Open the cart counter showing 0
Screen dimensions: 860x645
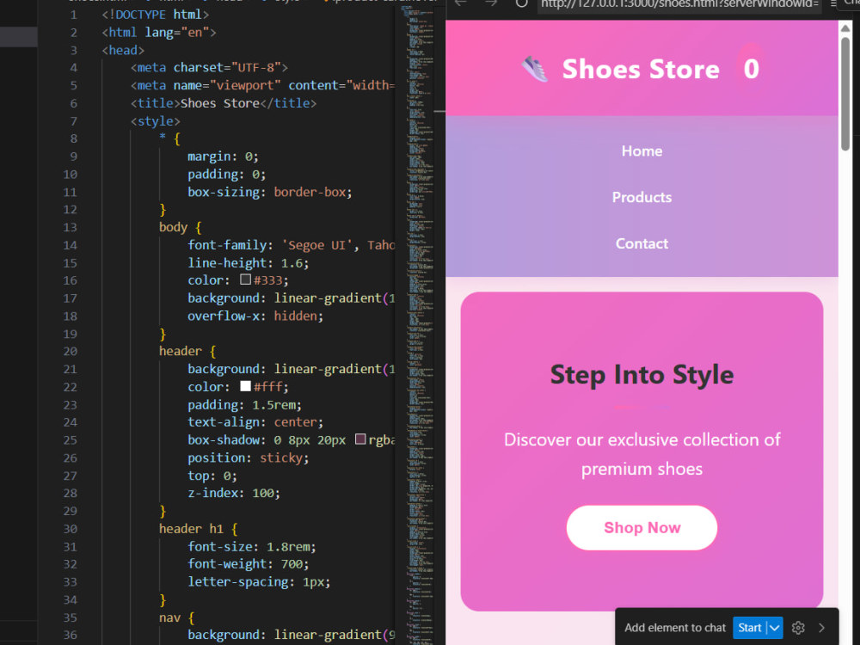751,69
